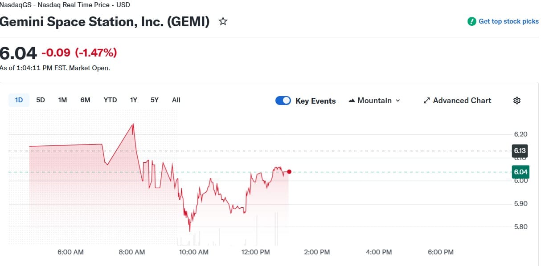Open chart settings gear icon
This screenshot has width=541, height=266.
click(517, 101)
